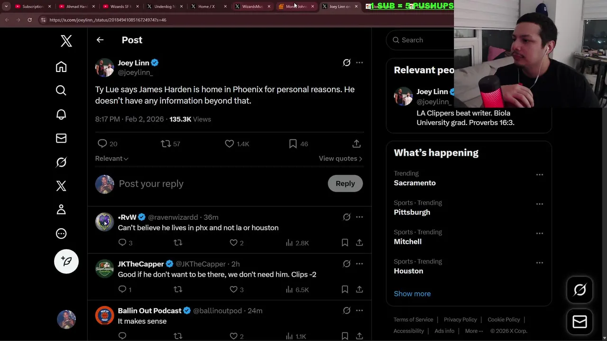Open options for Sacramento trending item

(x=540, y=175)
